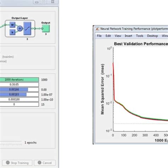Click the Best Validation Performance plot title
The width and height of the screenshot is (168, 168).
tap(141, 44)
